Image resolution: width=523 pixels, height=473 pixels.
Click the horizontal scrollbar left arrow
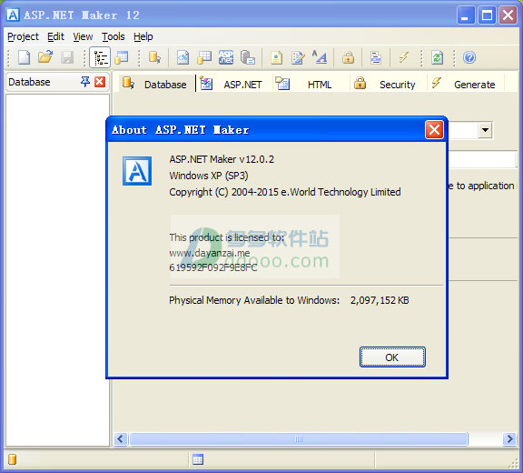point(121,438)
